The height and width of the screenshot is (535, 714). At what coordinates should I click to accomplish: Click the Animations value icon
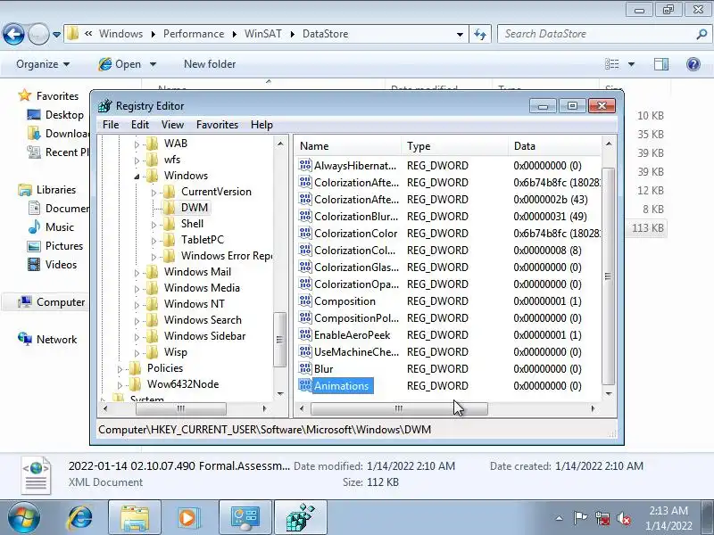(304, 385)
